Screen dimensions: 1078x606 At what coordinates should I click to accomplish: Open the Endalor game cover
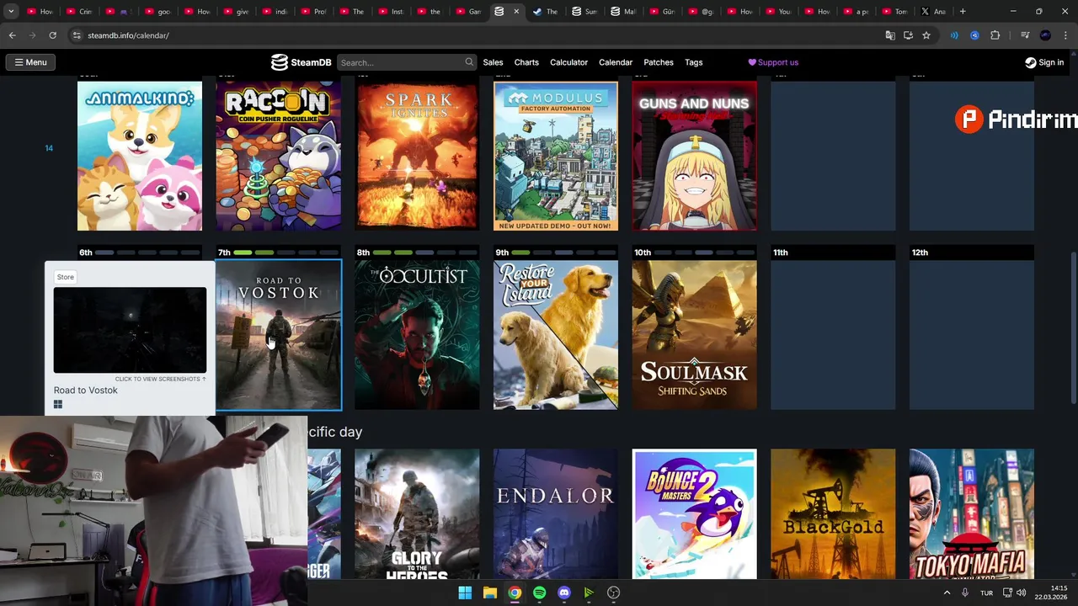point(556,514)
